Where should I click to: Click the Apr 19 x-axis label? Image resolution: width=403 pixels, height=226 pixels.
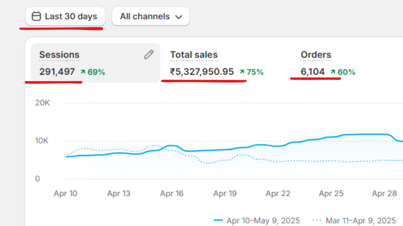(225, 193)
